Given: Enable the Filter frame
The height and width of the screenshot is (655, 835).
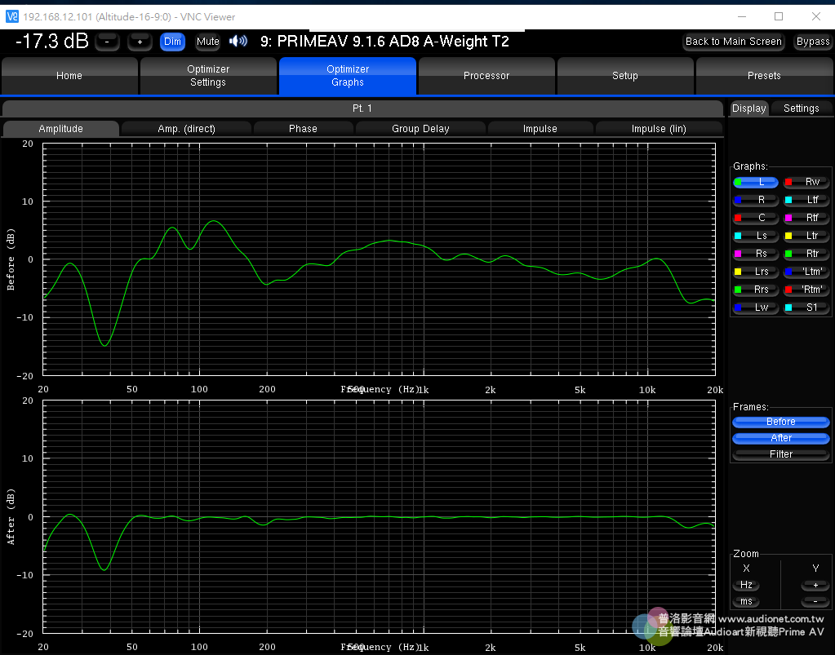Looking at the screenshot, I should (x=780, y=454).
